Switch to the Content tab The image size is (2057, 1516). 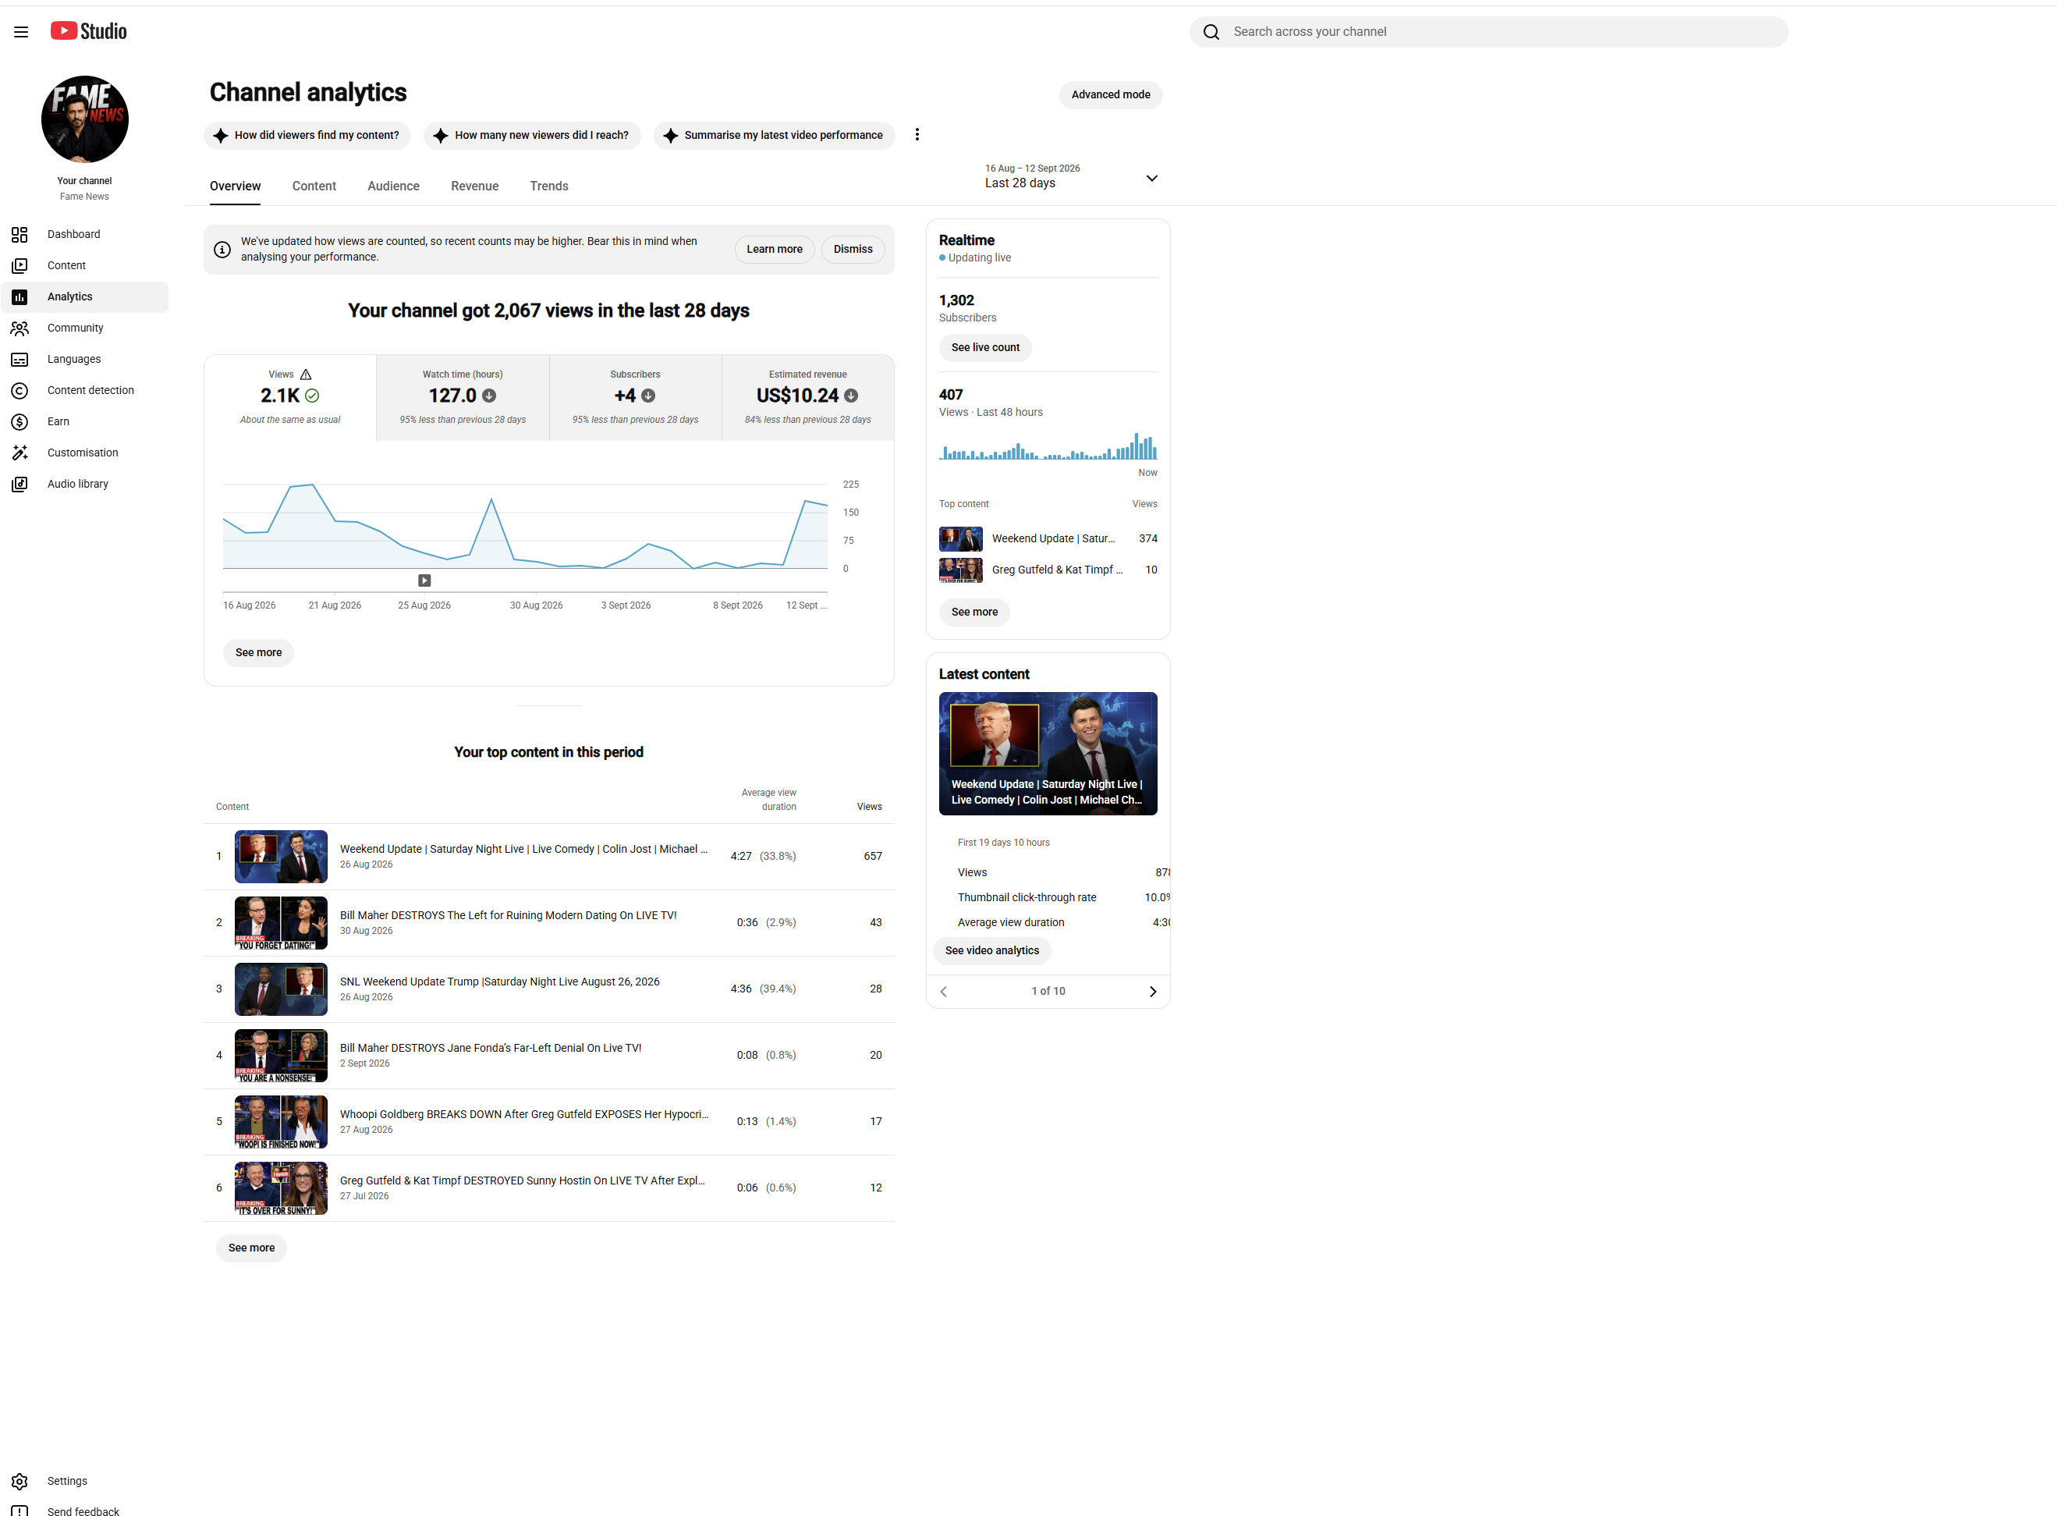(314, 186)
